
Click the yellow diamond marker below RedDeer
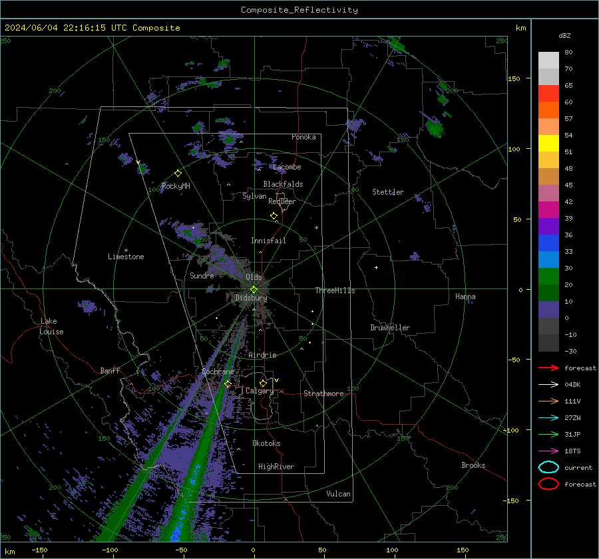click(274, 216)
